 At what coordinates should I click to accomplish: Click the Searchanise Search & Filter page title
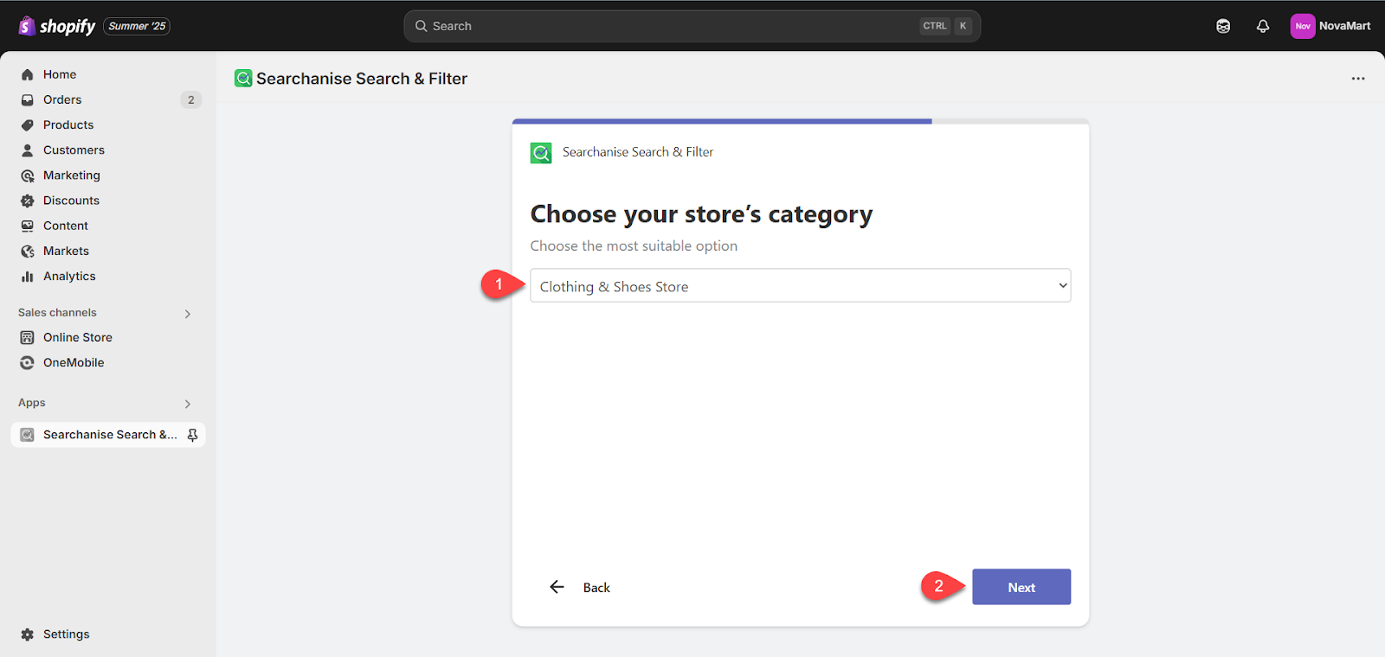pos(362,79)
